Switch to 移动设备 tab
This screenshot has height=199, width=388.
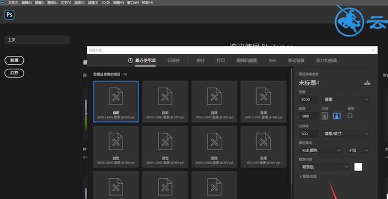[x=296, y=61]
